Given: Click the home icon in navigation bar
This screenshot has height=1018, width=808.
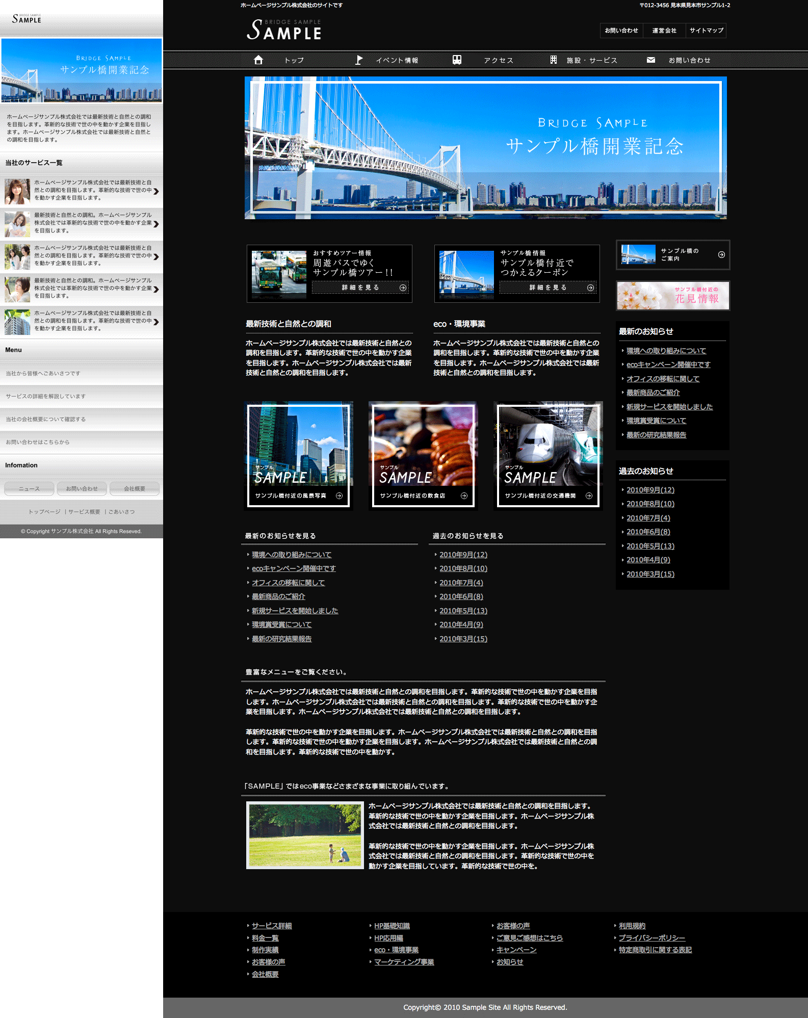Looking at the screenshot, I should 258,60.
